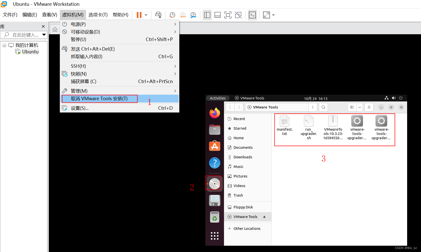
Task: Toggle the library sidebar view icon
Action: pyautogui.click(x=207, y=15)
